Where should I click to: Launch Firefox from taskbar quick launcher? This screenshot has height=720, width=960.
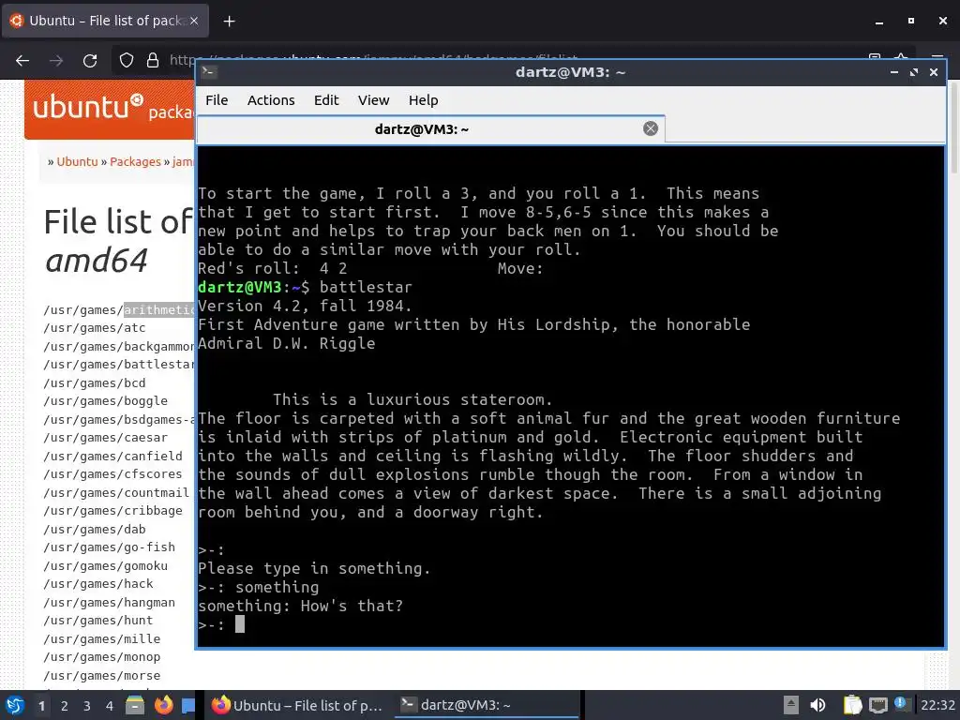click(163, 705)
